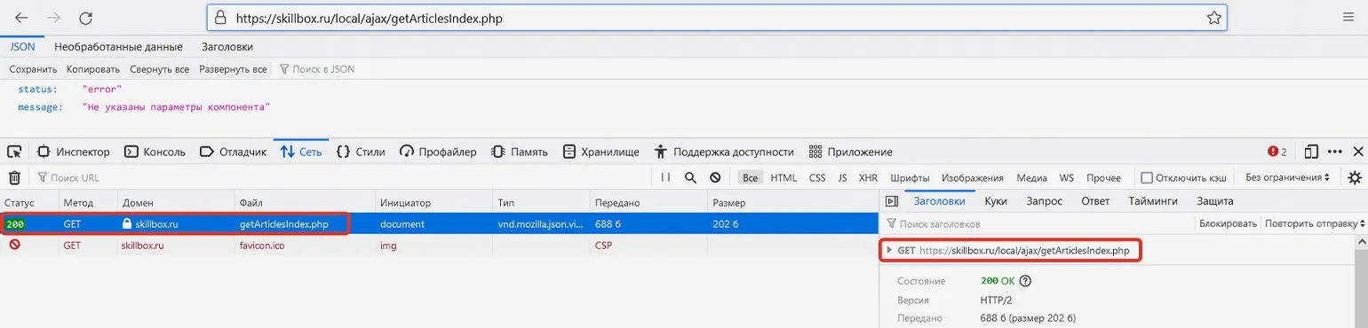Enable the Отключить кэш checkbox
Image resolution: width=1368 pixels, height=328 pixels.
1147,177
